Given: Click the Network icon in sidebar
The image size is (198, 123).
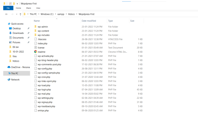Looking at the screenshot, I should tap(9, 79).
